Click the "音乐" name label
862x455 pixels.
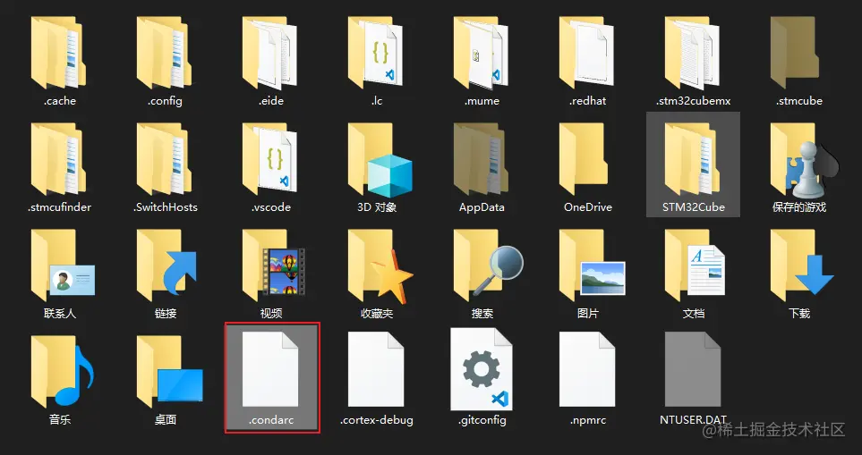tap(59, 420)
